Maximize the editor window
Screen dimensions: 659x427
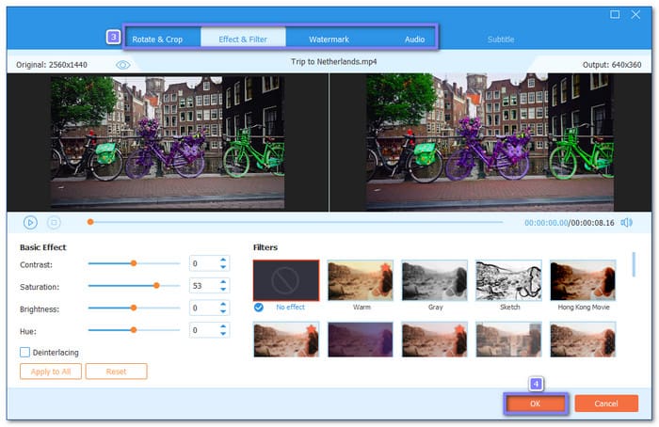click(615, 14)
